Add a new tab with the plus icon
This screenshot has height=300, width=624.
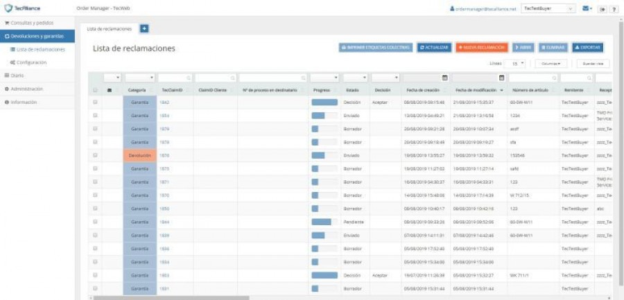(x=144, y=28)
